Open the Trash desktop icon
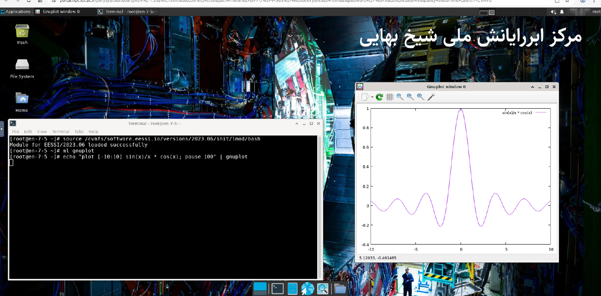This screenshot has height=296, width=601. [x=22, y=33]
